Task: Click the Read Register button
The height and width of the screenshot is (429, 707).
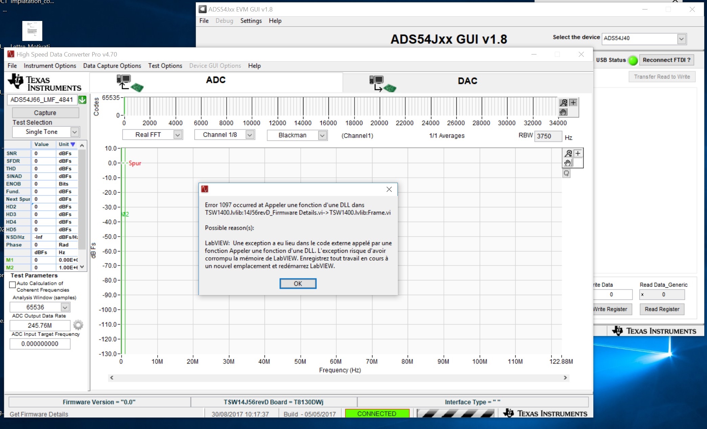Action: click(x=662, y=309)
